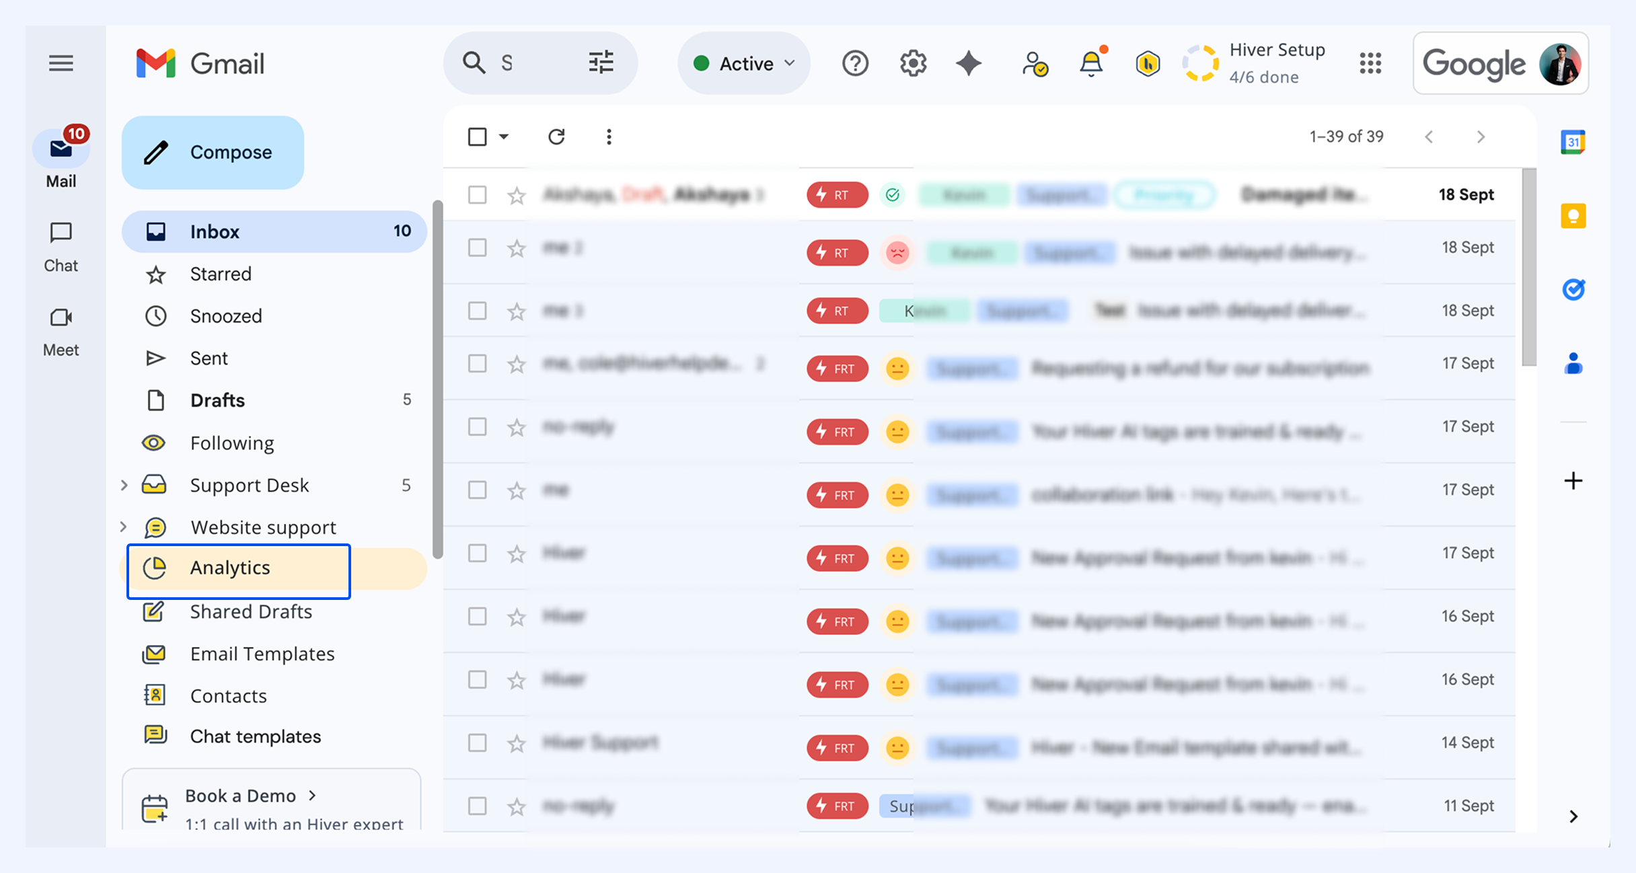Viewport: 1636px width, 873px height.
Task: Tick the 11 Sept no-reply email checkbox
Action: pyautogui.click(x=477, y=806)
